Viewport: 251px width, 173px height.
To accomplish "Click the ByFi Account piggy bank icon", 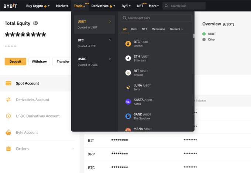I will coord(8,132).
